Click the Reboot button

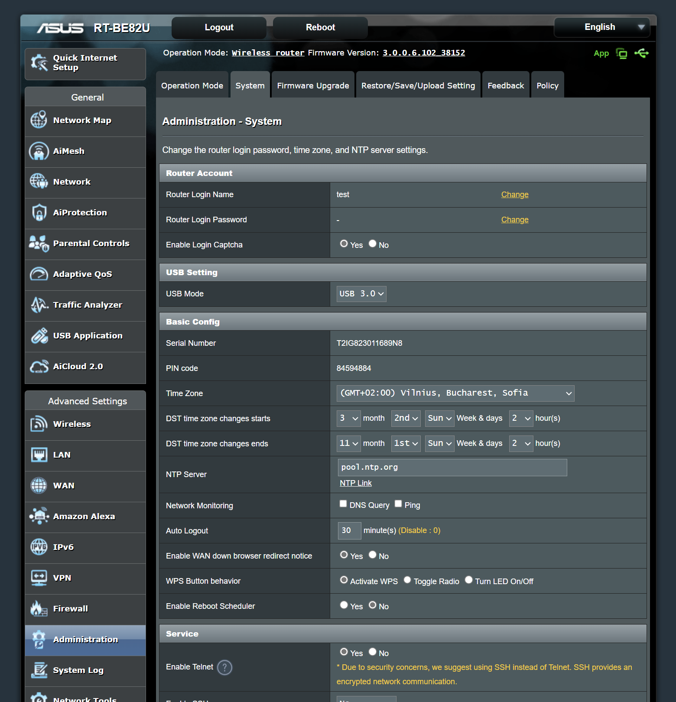[321, 27]
